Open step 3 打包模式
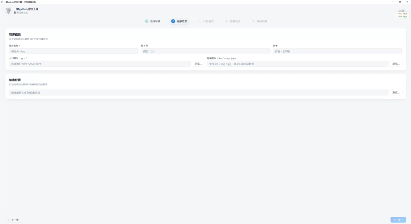Image resolution: width=411 pixels, height=224 pixels. point(206,21)
